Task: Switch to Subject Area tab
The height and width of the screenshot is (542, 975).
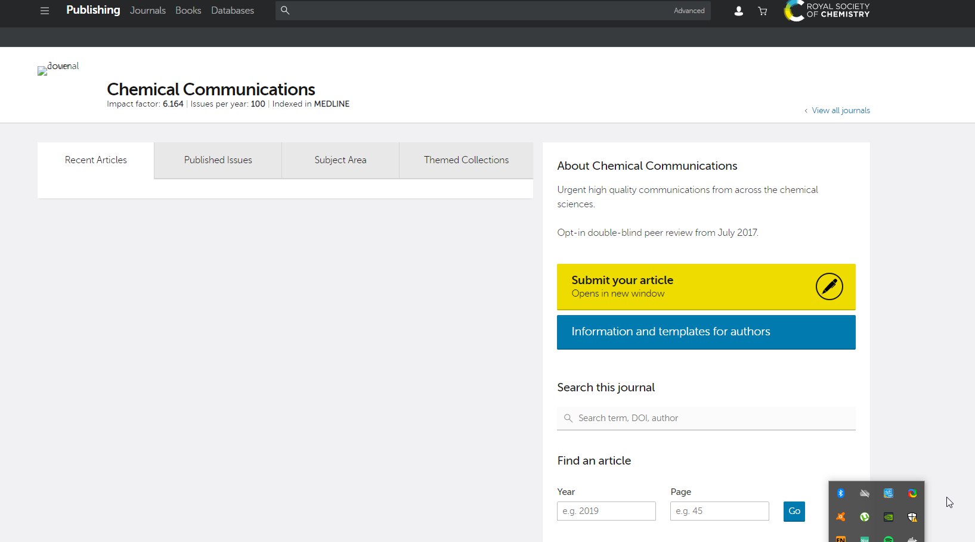Action: tap(341, 160)
